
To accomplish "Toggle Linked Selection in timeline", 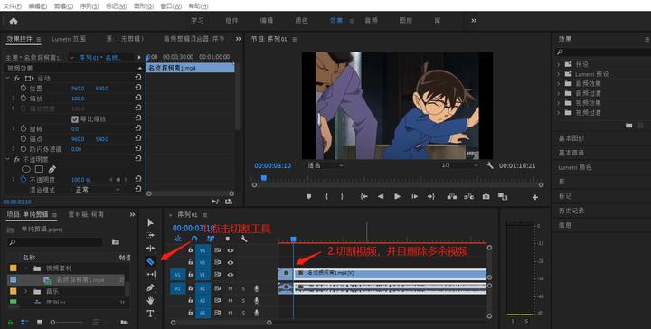I will point(211,239).
